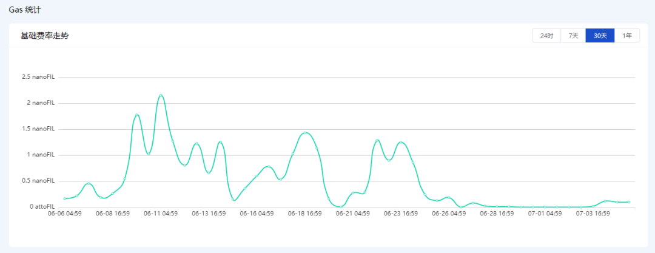Click the 基础费率走势 chart title
655x253 pixels.
tap(45, 36)
